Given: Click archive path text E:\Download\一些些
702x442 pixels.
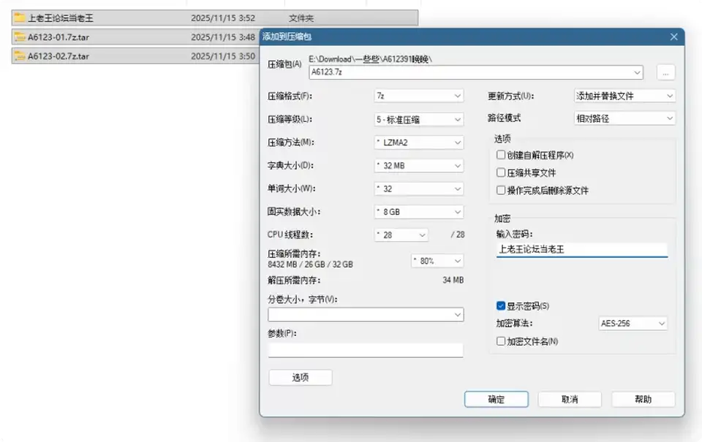Looking at the screenshot, I should click(344, 59).
